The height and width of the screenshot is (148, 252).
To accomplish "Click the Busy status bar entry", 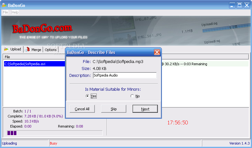I will 125,143.
